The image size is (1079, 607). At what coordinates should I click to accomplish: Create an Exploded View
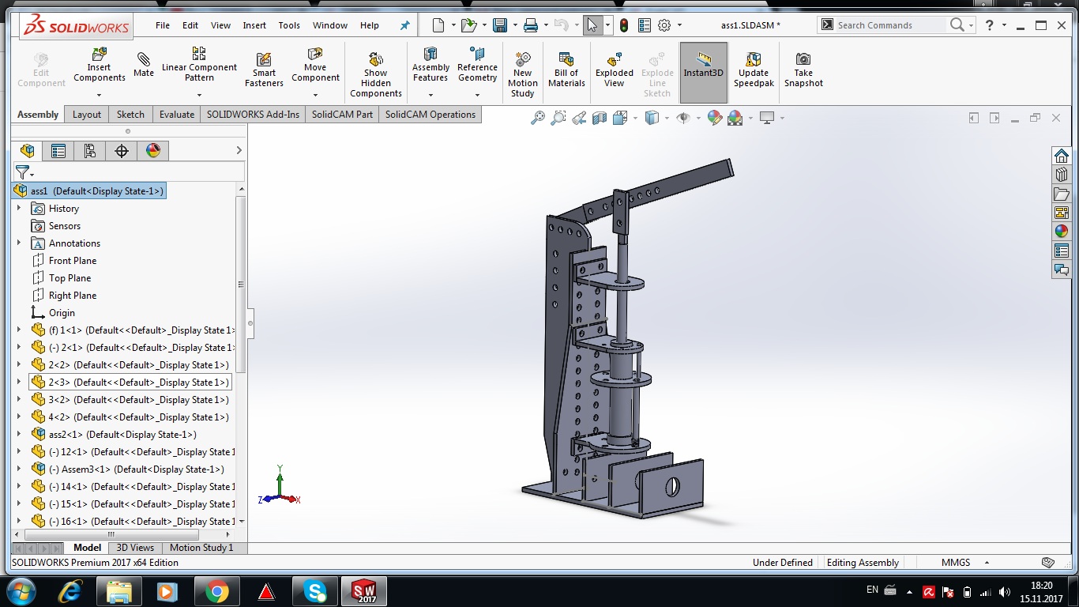[614, 70]
